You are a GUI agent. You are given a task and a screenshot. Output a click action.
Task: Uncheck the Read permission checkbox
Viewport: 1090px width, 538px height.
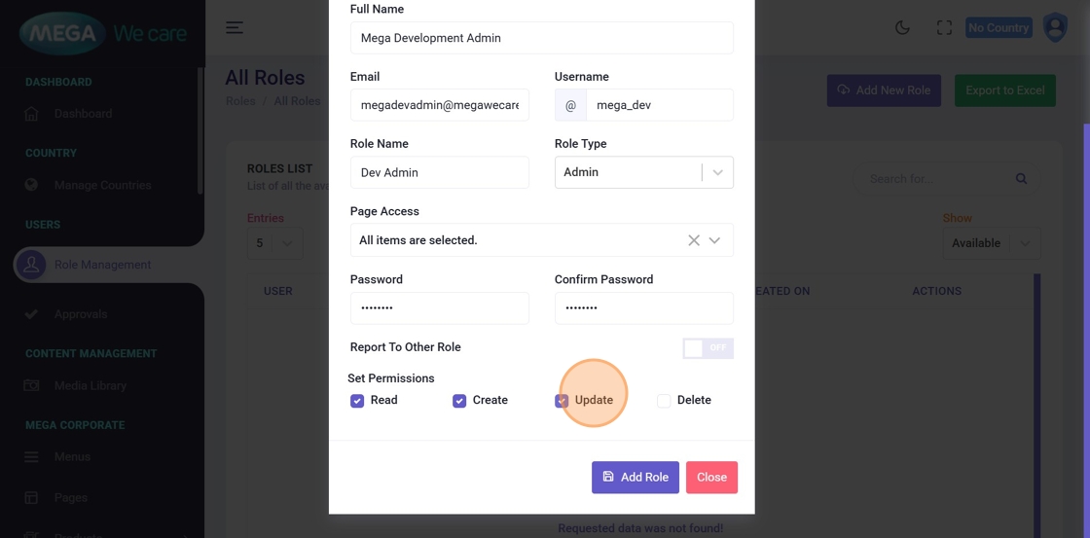(357, 401)
